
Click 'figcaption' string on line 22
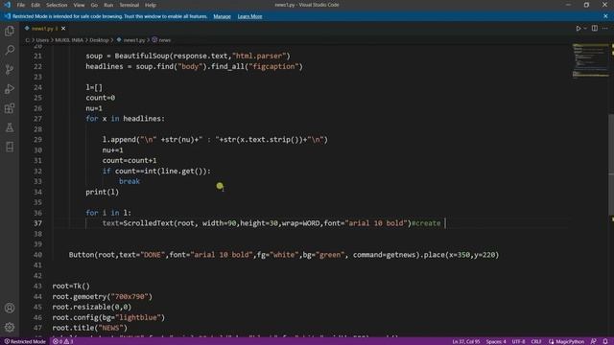[273, 66]
